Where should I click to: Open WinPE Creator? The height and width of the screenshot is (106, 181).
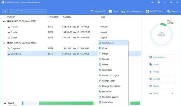point(155,11)
